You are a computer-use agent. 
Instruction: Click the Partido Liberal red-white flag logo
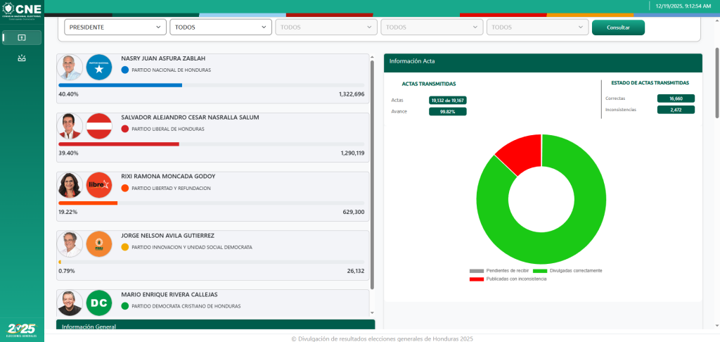click(x=99, y=126)
